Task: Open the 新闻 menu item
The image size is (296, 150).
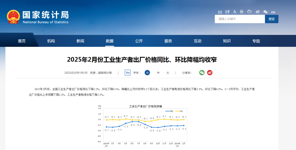Action: (x=80, y=41)
